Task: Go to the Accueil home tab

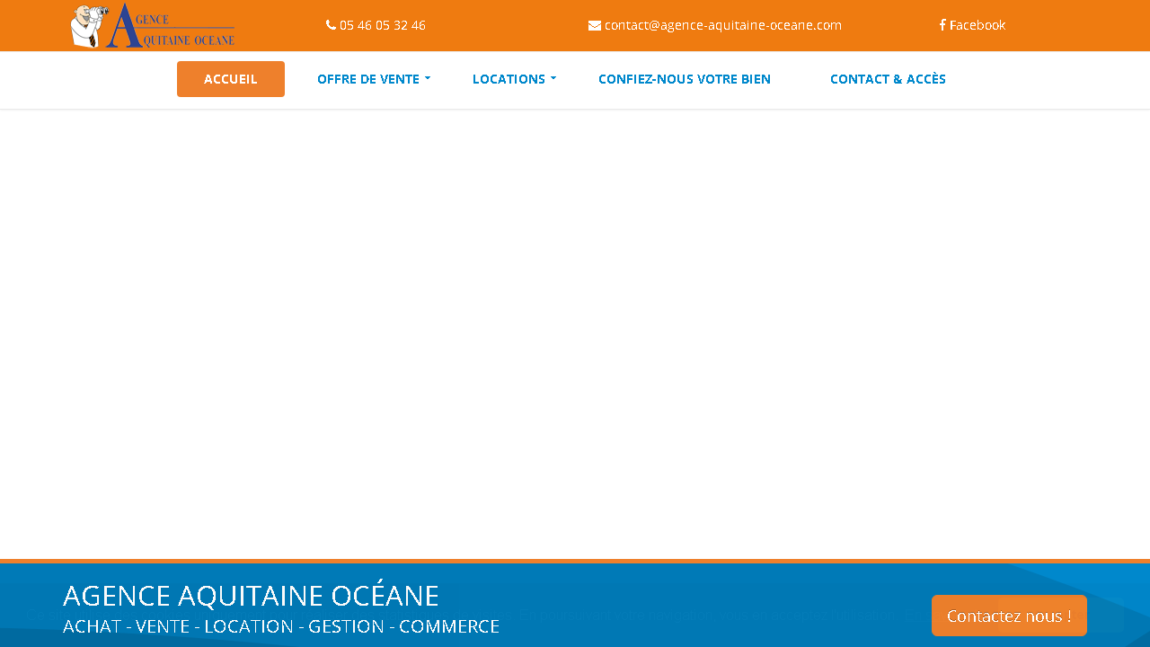Action: point(231,79)
